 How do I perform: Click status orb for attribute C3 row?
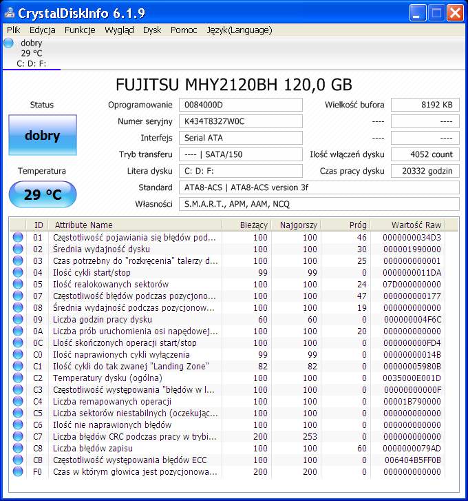click(x=18, y=389)
